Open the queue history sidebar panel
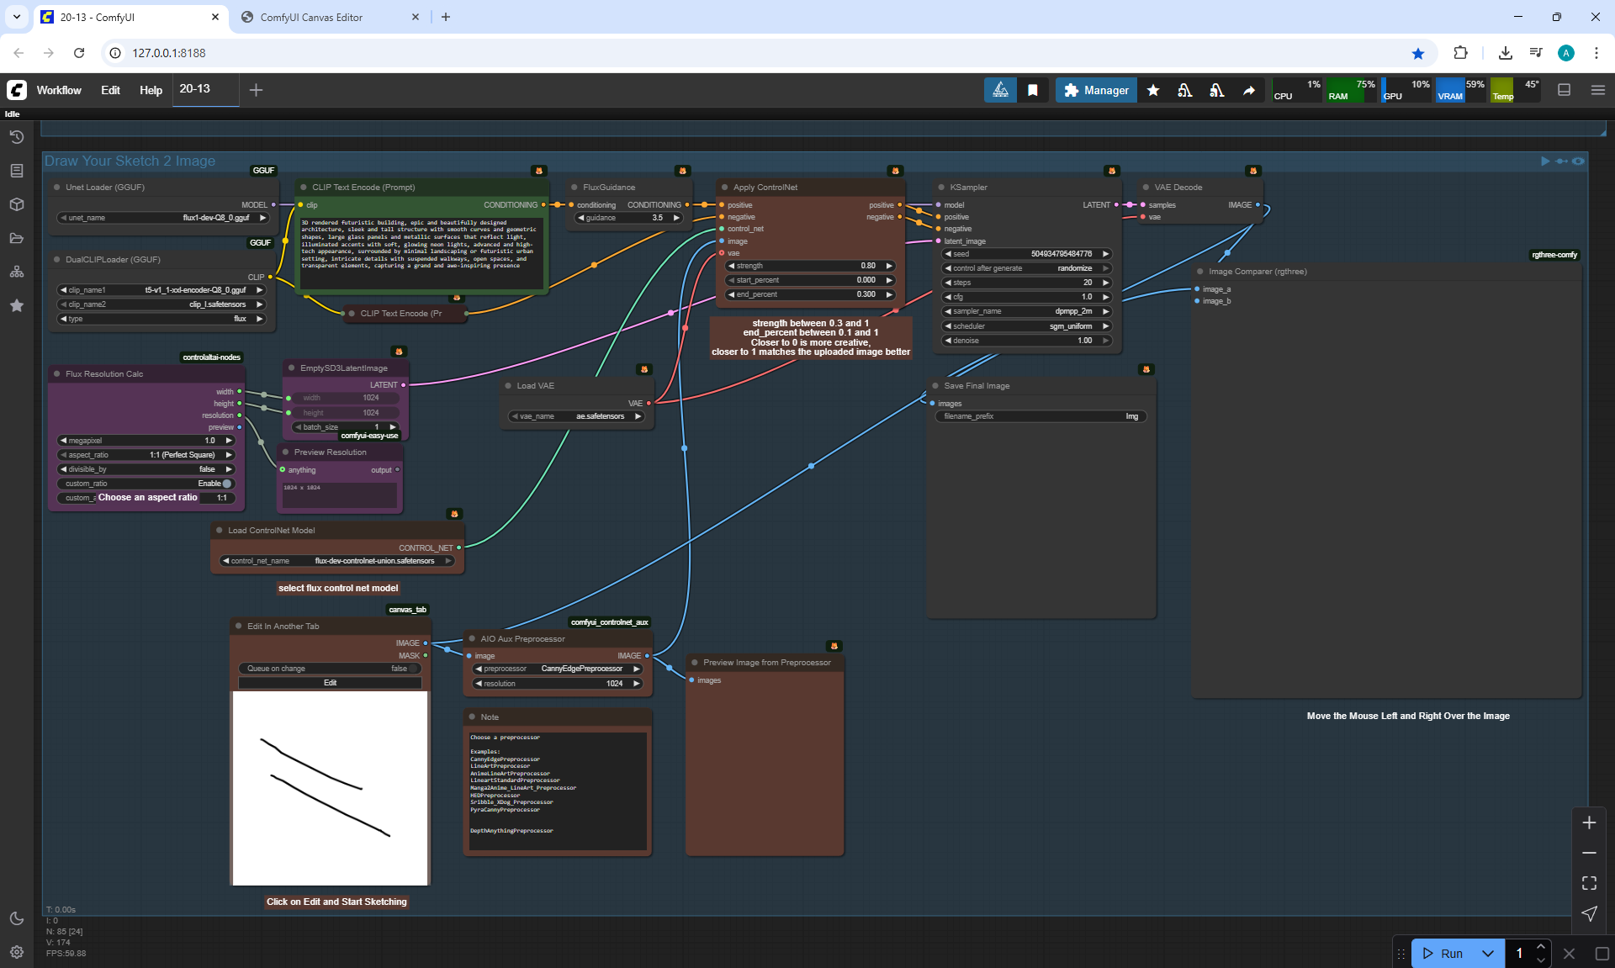Image resolution: width=1615 pixels, height=968 pixels. pos(17,137)
